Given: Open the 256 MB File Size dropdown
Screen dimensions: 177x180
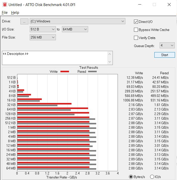Looking at the screenshot, I should (x=43, y=37).
